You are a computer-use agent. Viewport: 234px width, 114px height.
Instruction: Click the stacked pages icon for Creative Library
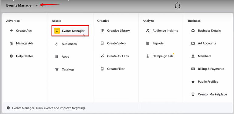(102, 31)
